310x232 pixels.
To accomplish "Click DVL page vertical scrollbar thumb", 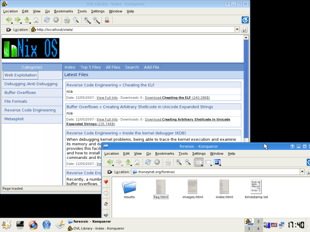I will [x=246, y=89].
